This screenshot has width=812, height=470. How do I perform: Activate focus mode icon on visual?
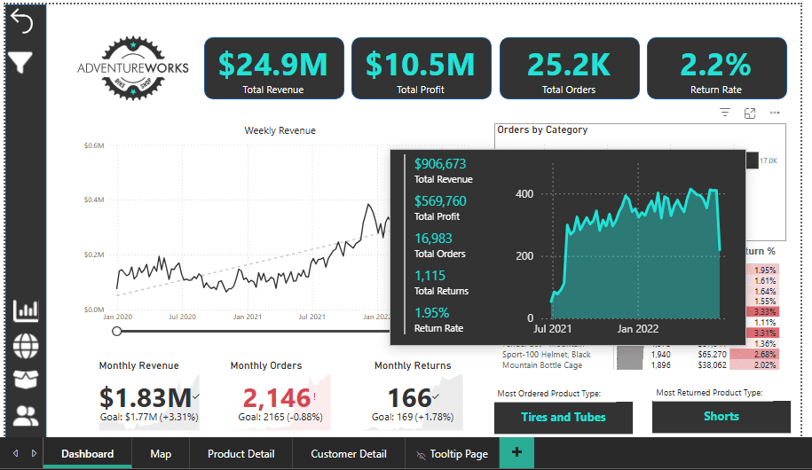(x=750, y=113)
